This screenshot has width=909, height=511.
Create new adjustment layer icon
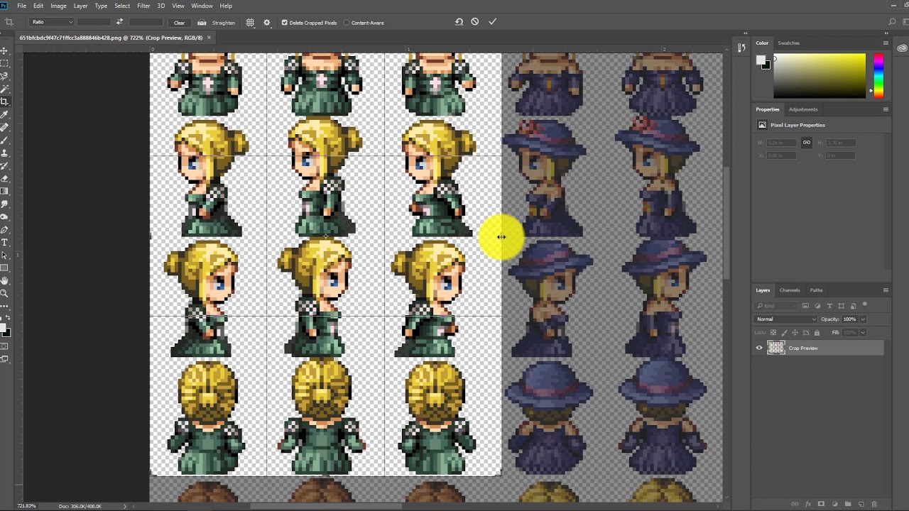(x=834, y=504)
